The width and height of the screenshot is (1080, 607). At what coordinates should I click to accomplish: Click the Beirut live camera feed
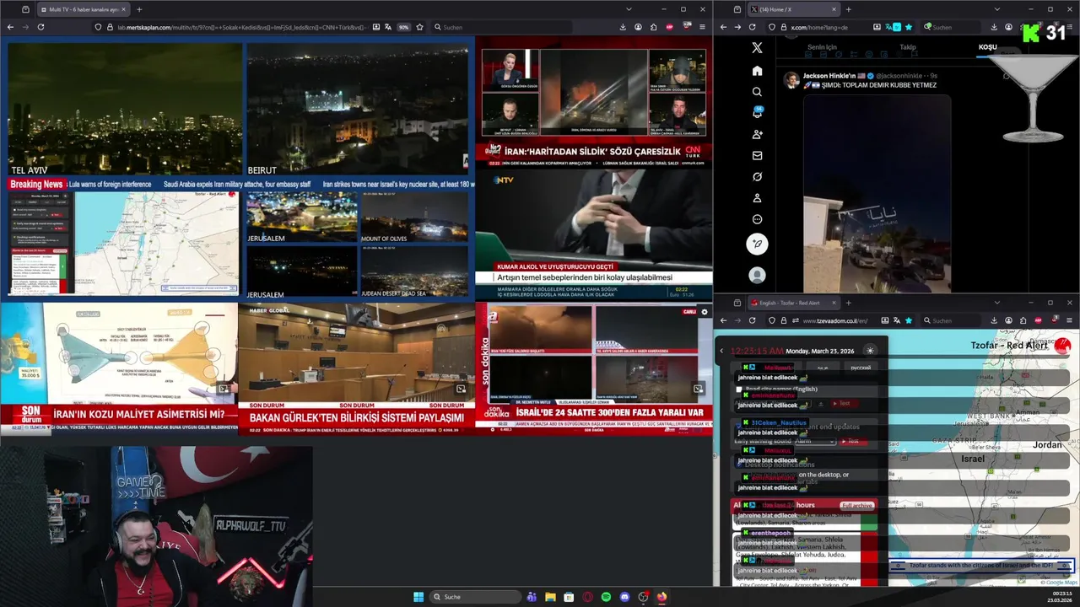pos(357,110)
